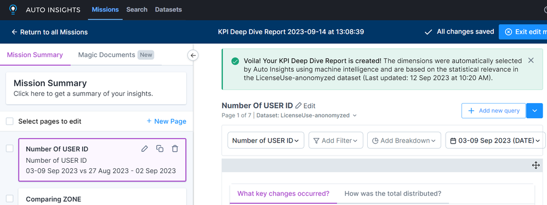Edit the Number Of USER ID title
This screenshot has width=547, height=205.
point(306,106)
